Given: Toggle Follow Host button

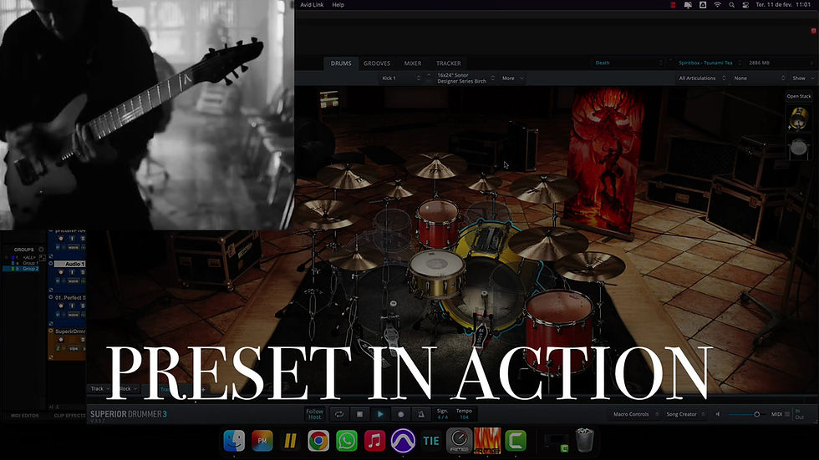Looking at the screenshot, I should click(x=314, y=414).
